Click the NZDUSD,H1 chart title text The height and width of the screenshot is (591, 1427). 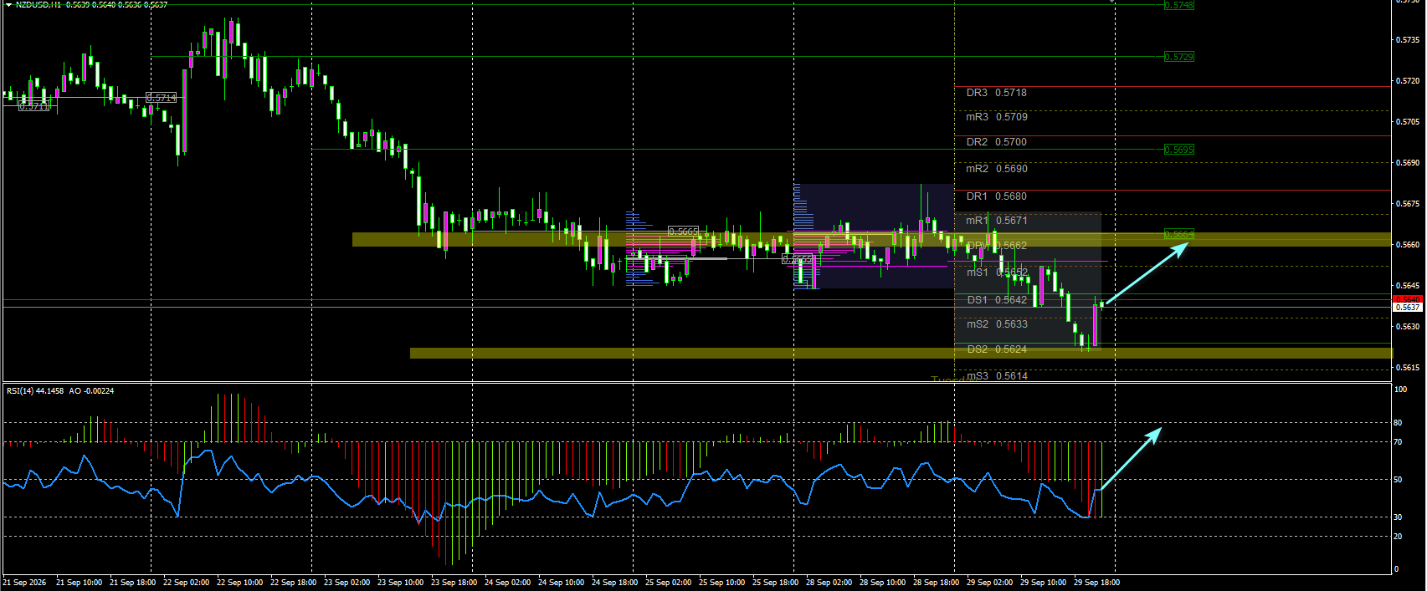38,5
